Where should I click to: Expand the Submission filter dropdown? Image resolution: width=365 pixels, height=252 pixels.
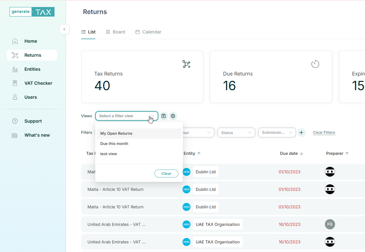(277, 133)
